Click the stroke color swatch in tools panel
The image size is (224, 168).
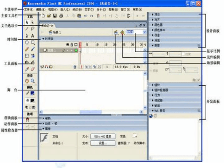33,93
